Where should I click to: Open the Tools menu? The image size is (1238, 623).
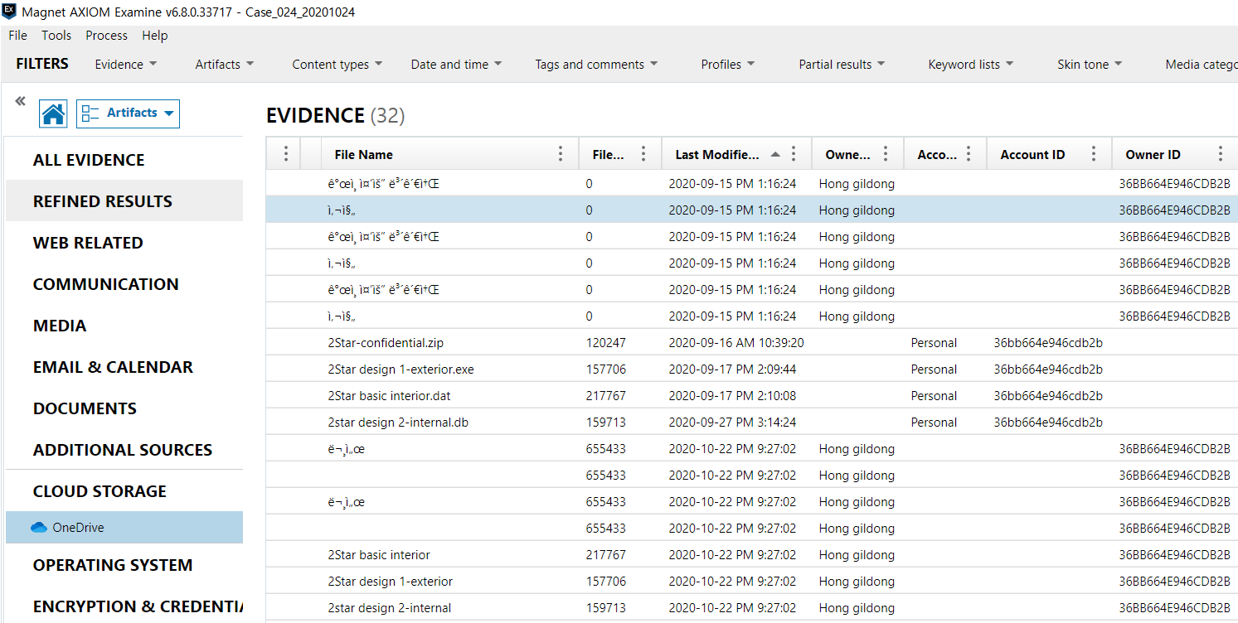[x=56, y=36]
